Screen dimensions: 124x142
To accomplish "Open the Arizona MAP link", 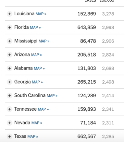I will [x=36, y=55].
